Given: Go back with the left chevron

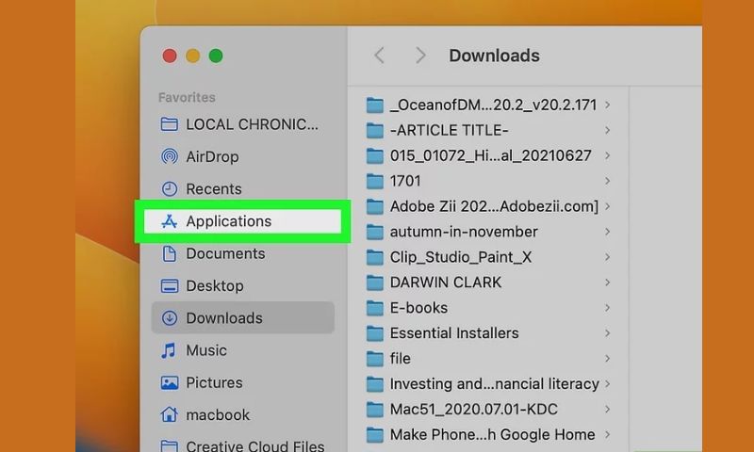Looking at the screenshot, I should 380,56.
